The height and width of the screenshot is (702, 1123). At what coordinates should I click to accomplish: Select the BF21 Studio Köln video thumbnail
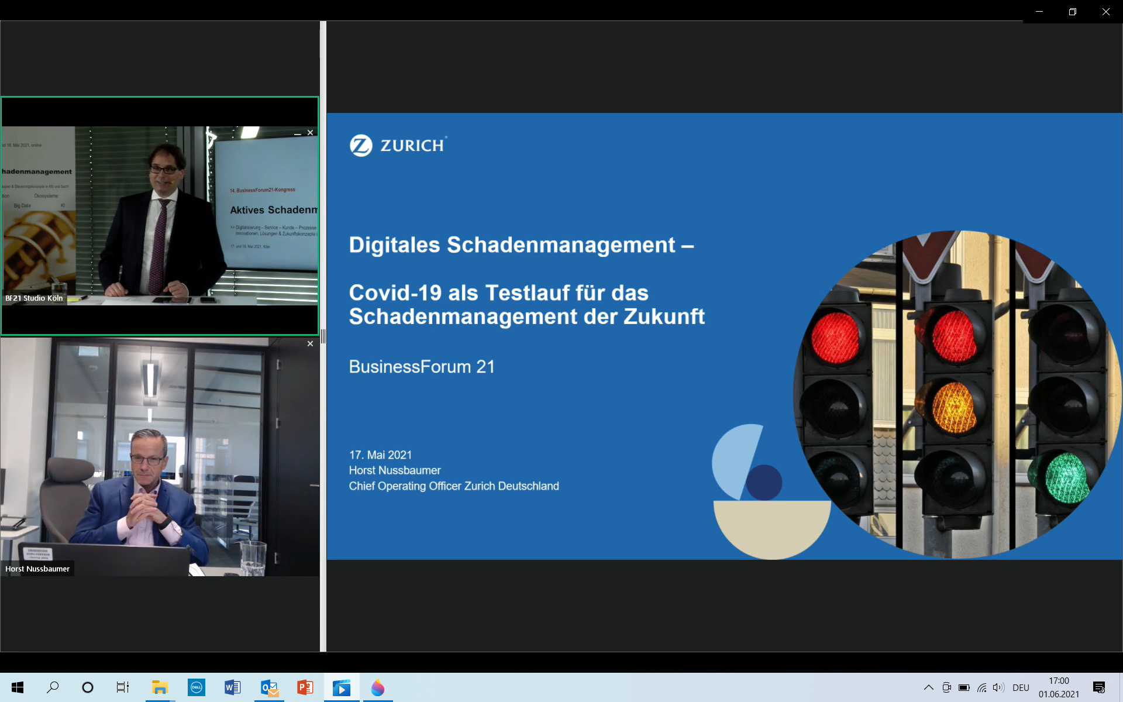pos(160,216)
